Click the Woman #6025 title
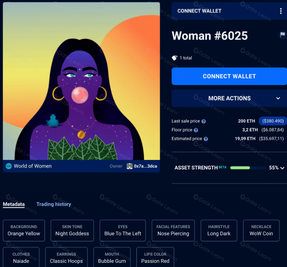The image size is (287, 267). click(210, 35)
